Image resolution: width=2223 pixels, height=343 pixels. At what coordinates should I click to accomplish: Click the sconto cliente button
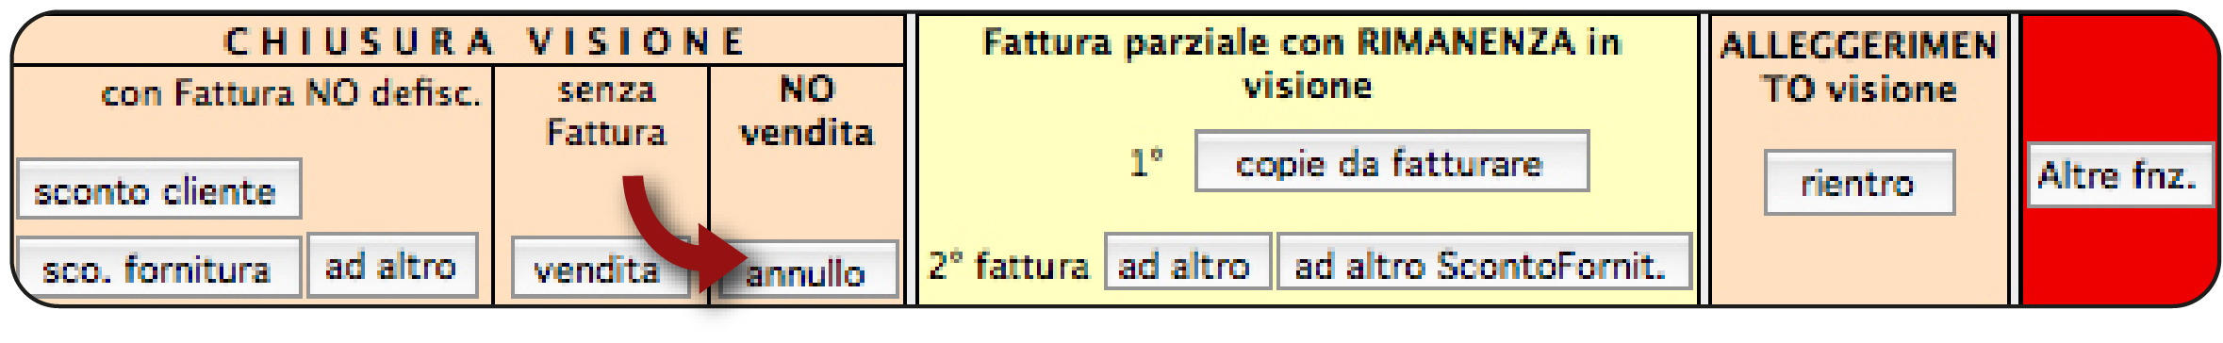pos(158,189)
